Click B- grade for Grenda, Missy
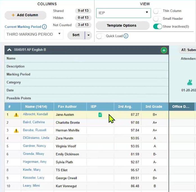Viewport: 196px width, 192px height. 155,154
